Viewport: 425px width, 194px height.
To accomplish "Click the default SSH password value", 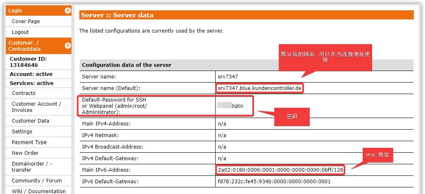I will [x=230, y=106].
